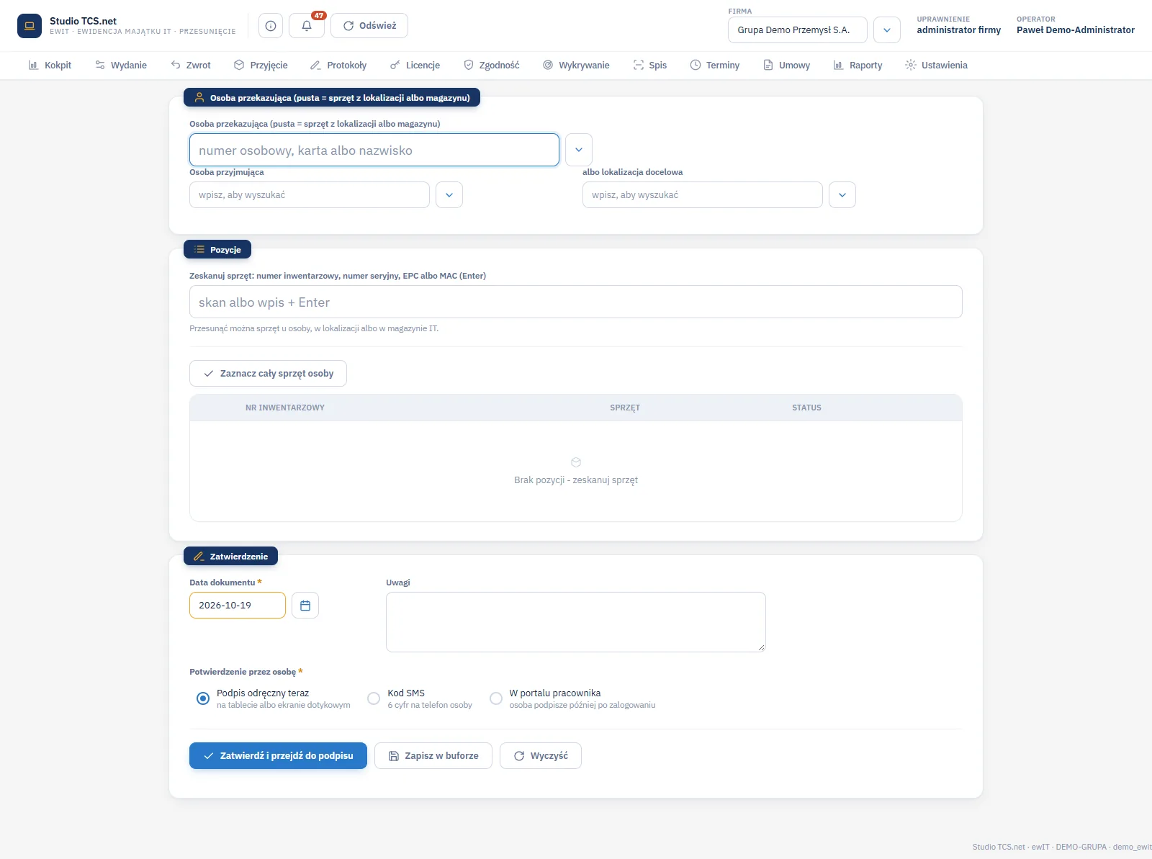Go to the Zgodność page

click(491, 66)
